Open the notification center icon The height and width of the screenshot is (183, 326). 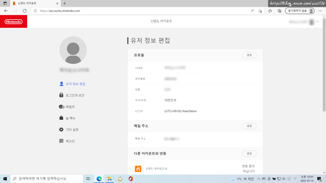(x=319, y=178)
